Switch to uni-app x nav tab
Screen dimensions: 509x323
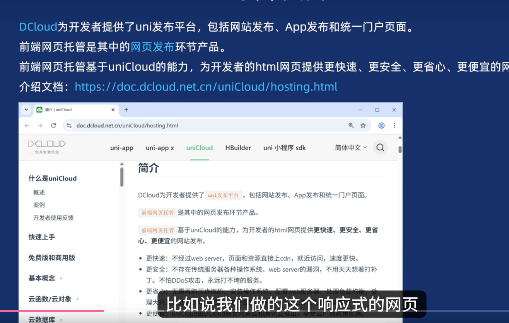pos(160,148)
